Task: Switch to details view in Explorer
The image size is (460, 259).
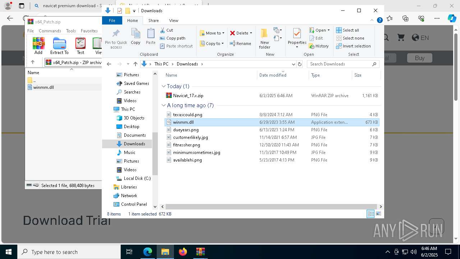Action: 371,214
